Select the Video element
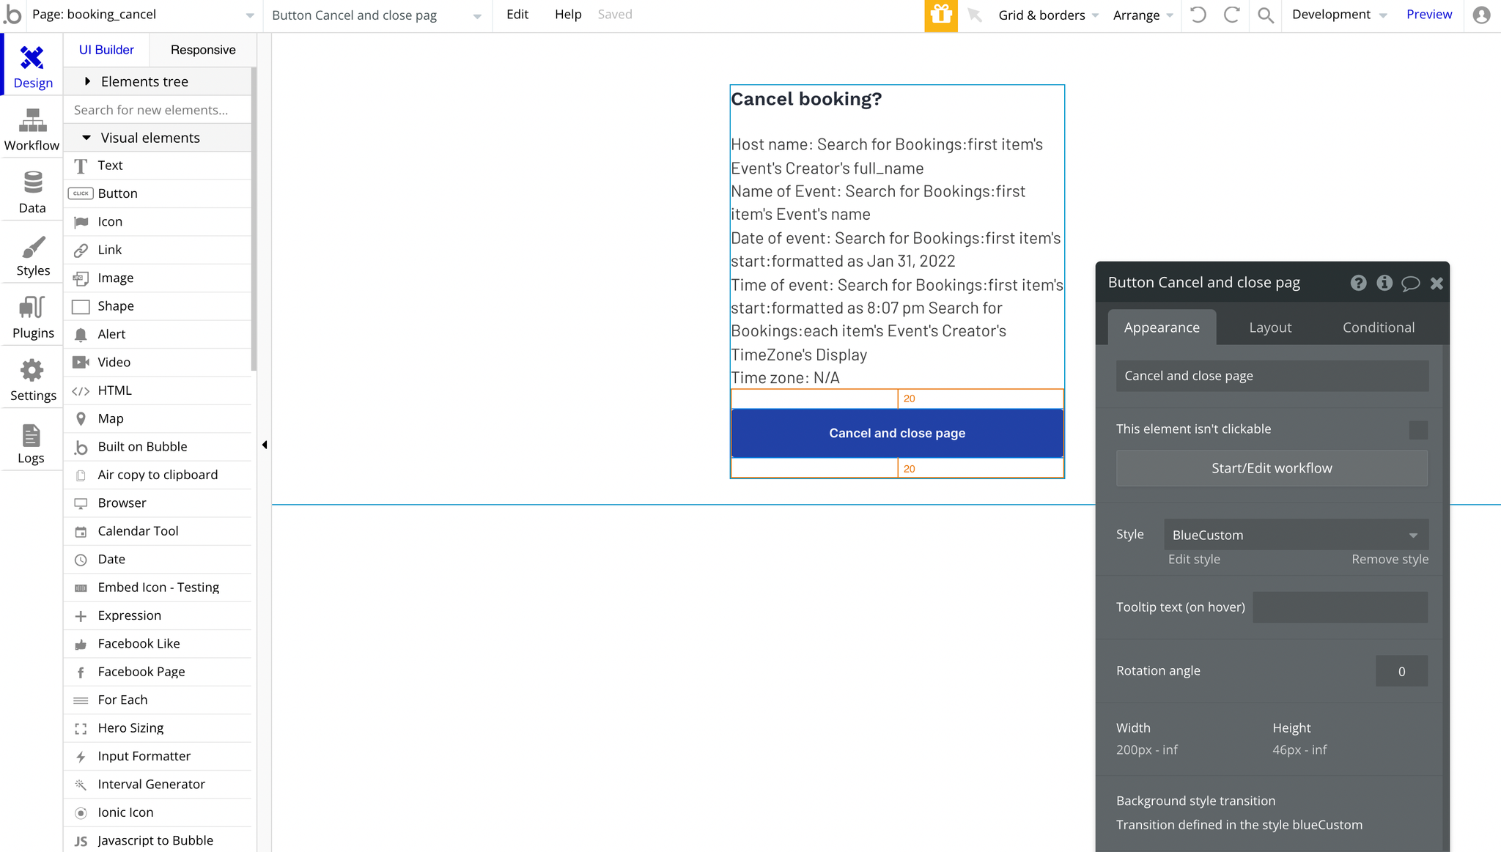Viewport: 1501px width, 852px height. pyautogui.click(x=158, y=362)
